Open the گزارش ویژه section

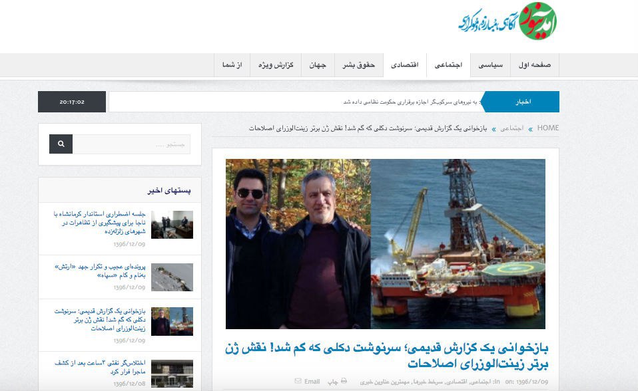coord(276,65)
